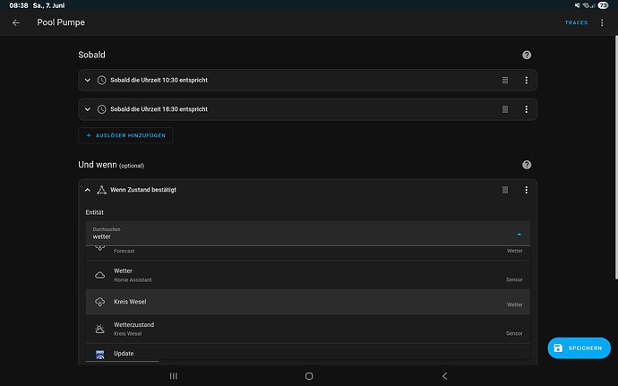Click clock icon of 10:30 trigger
Viewport: 618px width, 386px height.
102,80
